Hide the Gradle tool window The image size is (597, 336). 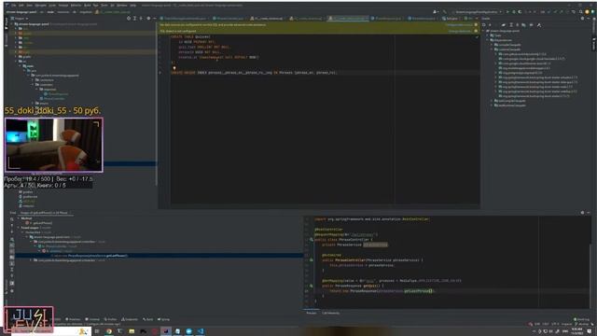click(x=589, y=19)
